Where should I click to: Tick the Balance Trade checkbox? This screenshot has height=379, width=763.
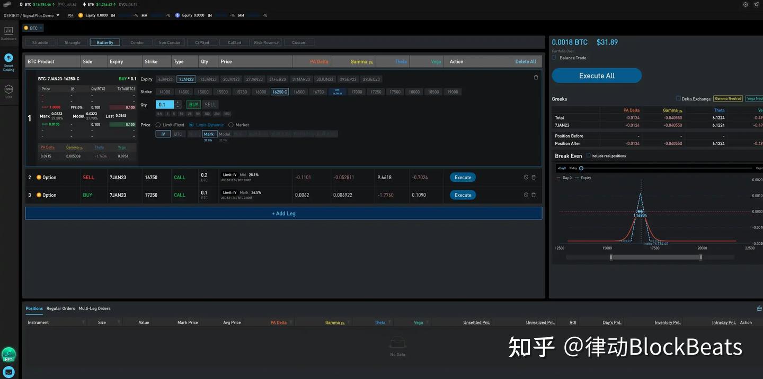(x=554, y=58)
